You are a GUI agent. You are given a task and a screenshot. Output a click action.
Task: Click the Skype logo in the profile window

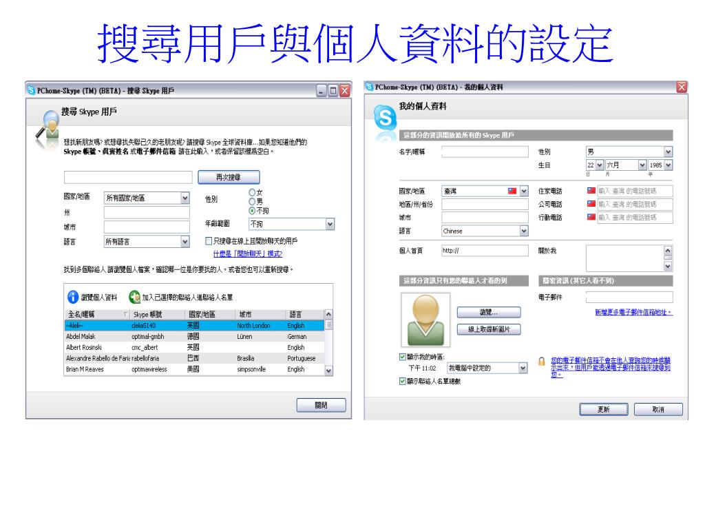click(386, 118)
